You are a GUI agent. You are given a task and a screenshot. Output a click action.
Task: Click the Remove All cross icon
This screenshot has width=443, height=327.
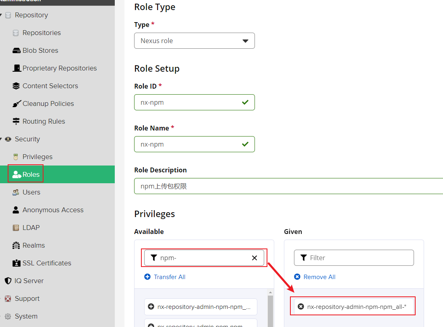tap(297, 277)
